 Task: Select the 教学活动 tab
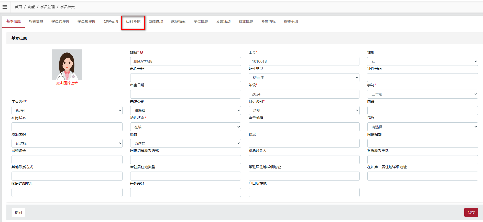[x=111, y=21]
